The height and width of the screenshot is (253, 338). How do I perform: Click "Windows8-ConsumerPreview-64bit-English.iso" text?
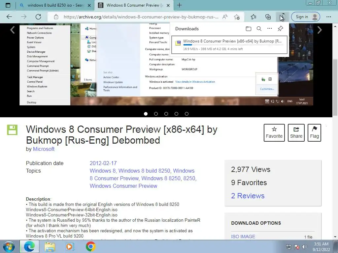[72, 210]
